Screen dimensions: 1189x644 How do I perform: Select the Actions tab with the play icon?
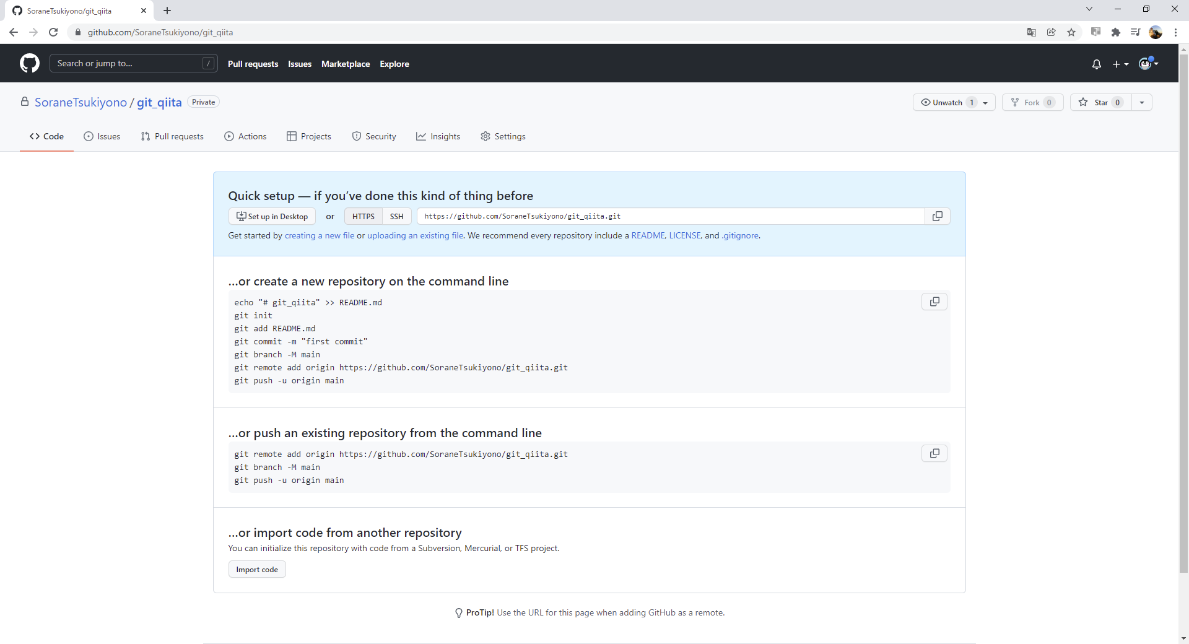coord(245,136)
